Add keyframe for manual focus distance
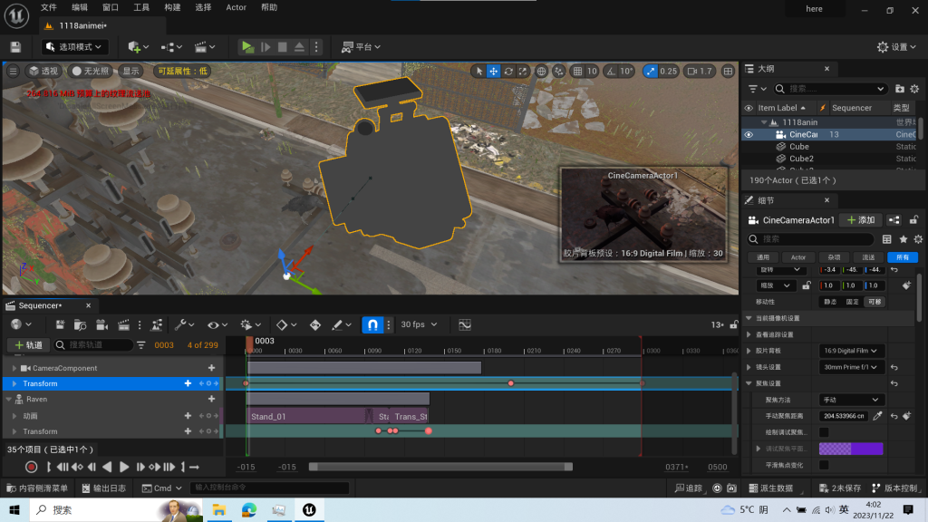 [x=906, y=416]
